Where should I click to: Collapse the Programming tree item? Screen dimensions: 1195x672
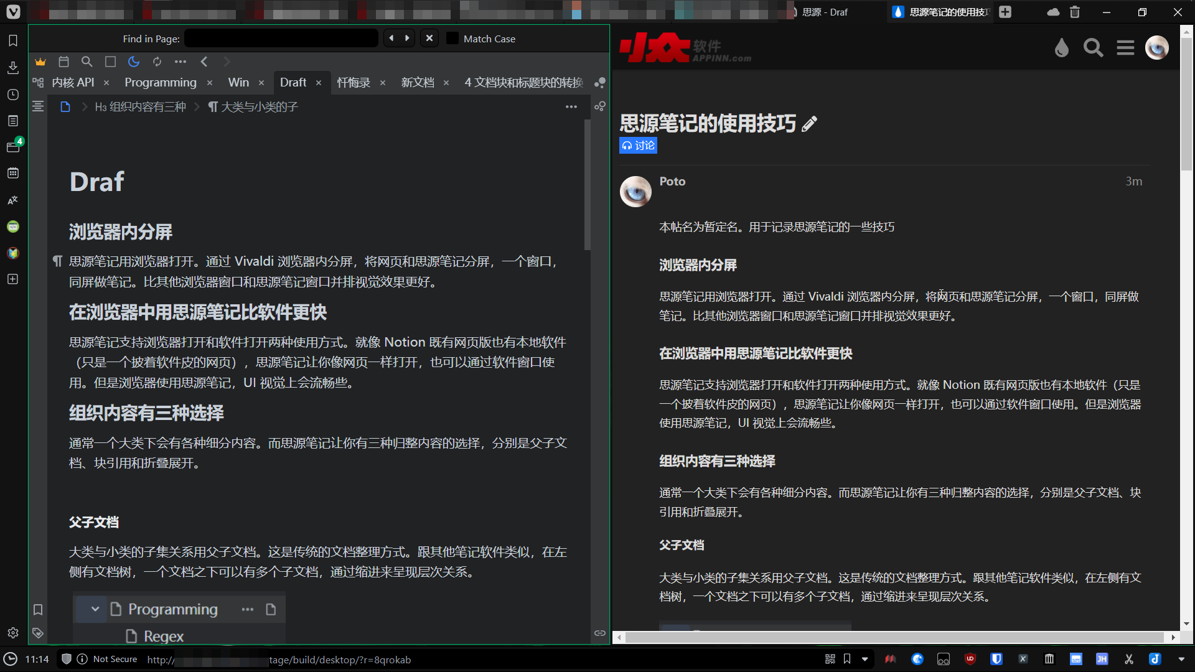[95, 609]
